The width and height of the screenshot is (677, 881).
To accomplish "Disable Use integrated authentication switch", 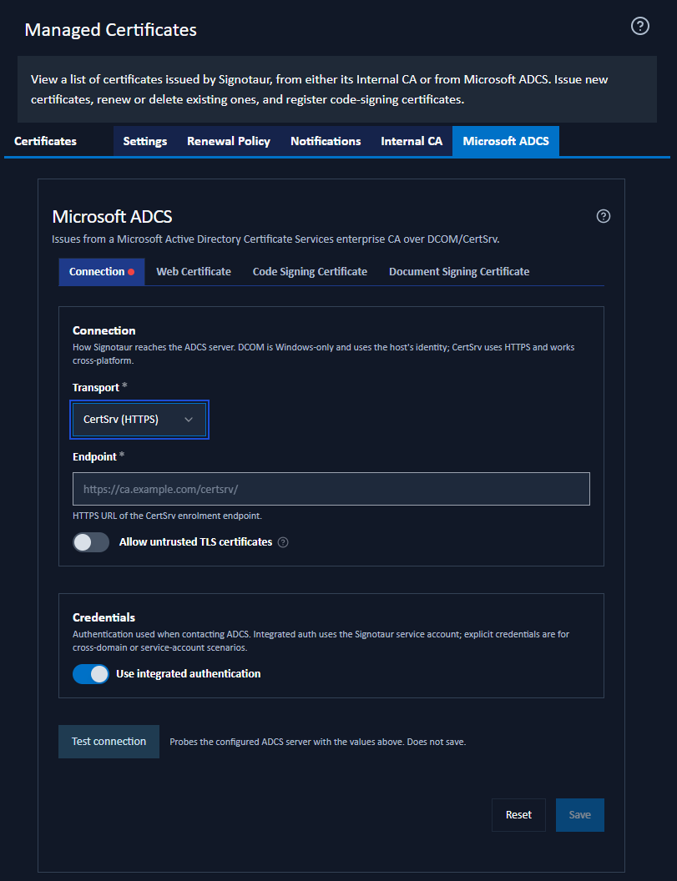I will coord(91,673).
